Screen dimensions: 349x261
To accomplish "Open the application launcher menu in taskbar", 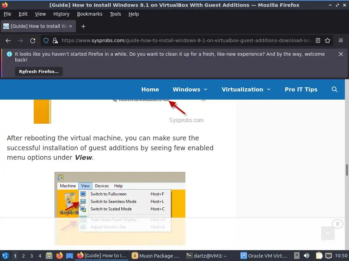I will 5,256.
